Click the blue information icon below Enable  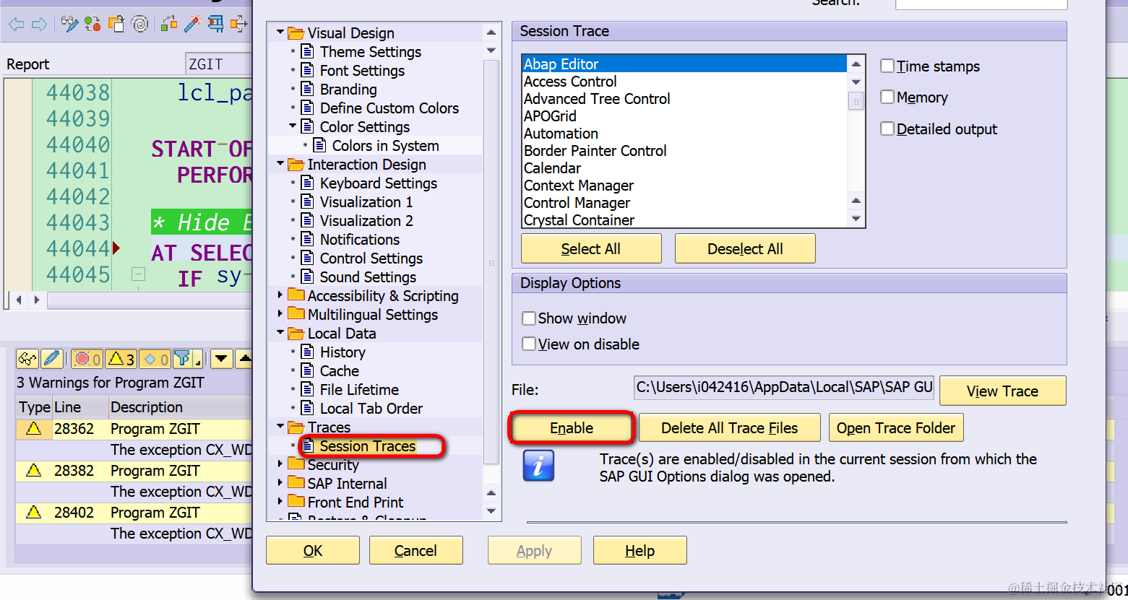click(538, 466)
